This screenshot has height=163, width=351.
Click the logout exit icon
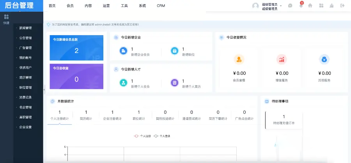(x=342, y=6)
